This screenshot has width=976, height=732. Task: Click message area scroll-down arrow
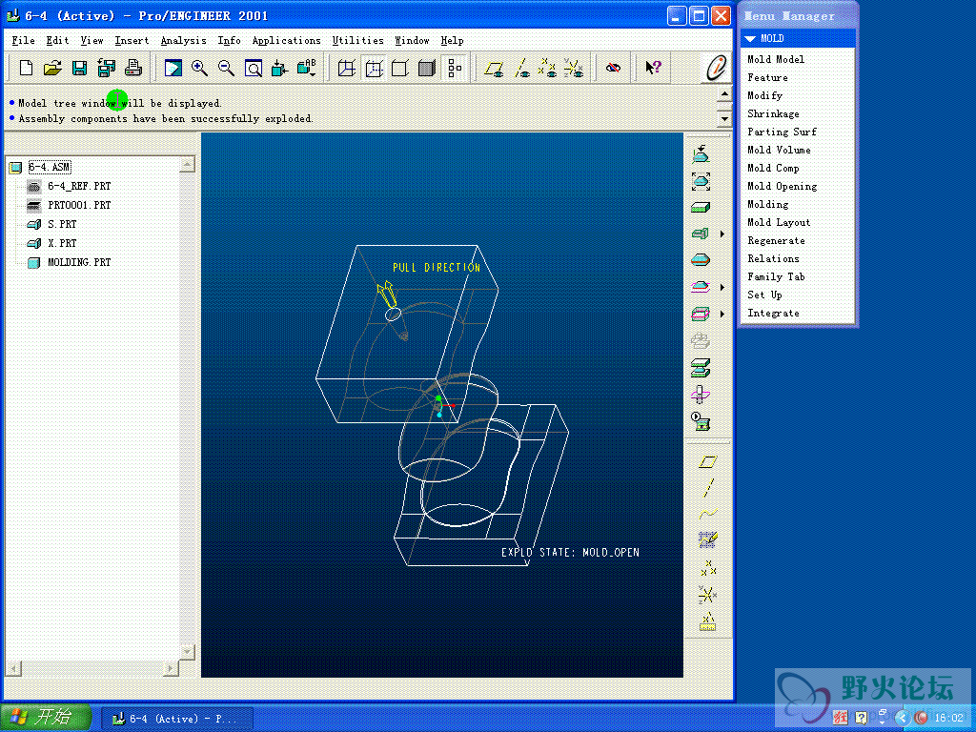(724, 118)
